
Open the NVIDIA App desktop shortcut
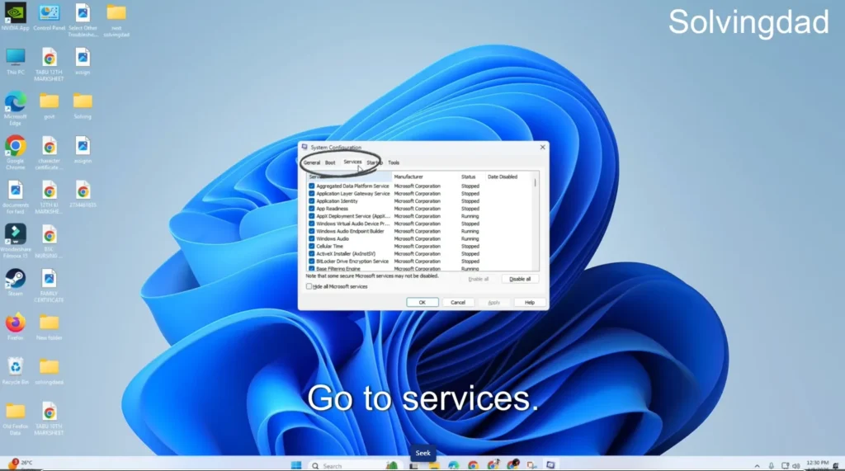pos(15,17)
